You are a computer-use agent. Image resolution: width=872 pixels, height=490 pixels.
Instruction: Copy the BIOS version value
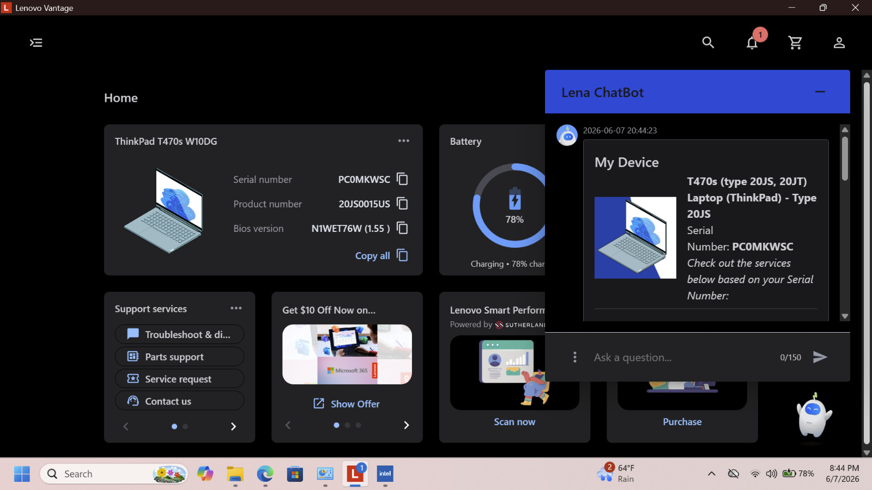pos(402,228)
